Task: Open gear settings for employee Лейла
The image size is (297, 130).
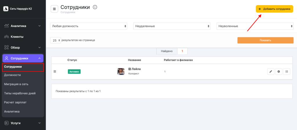Action: (x=279, y=72)
